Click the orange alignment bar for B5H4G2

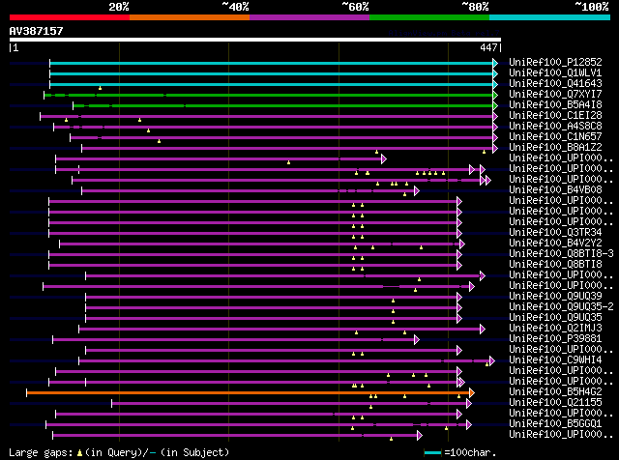pos(248,393)
